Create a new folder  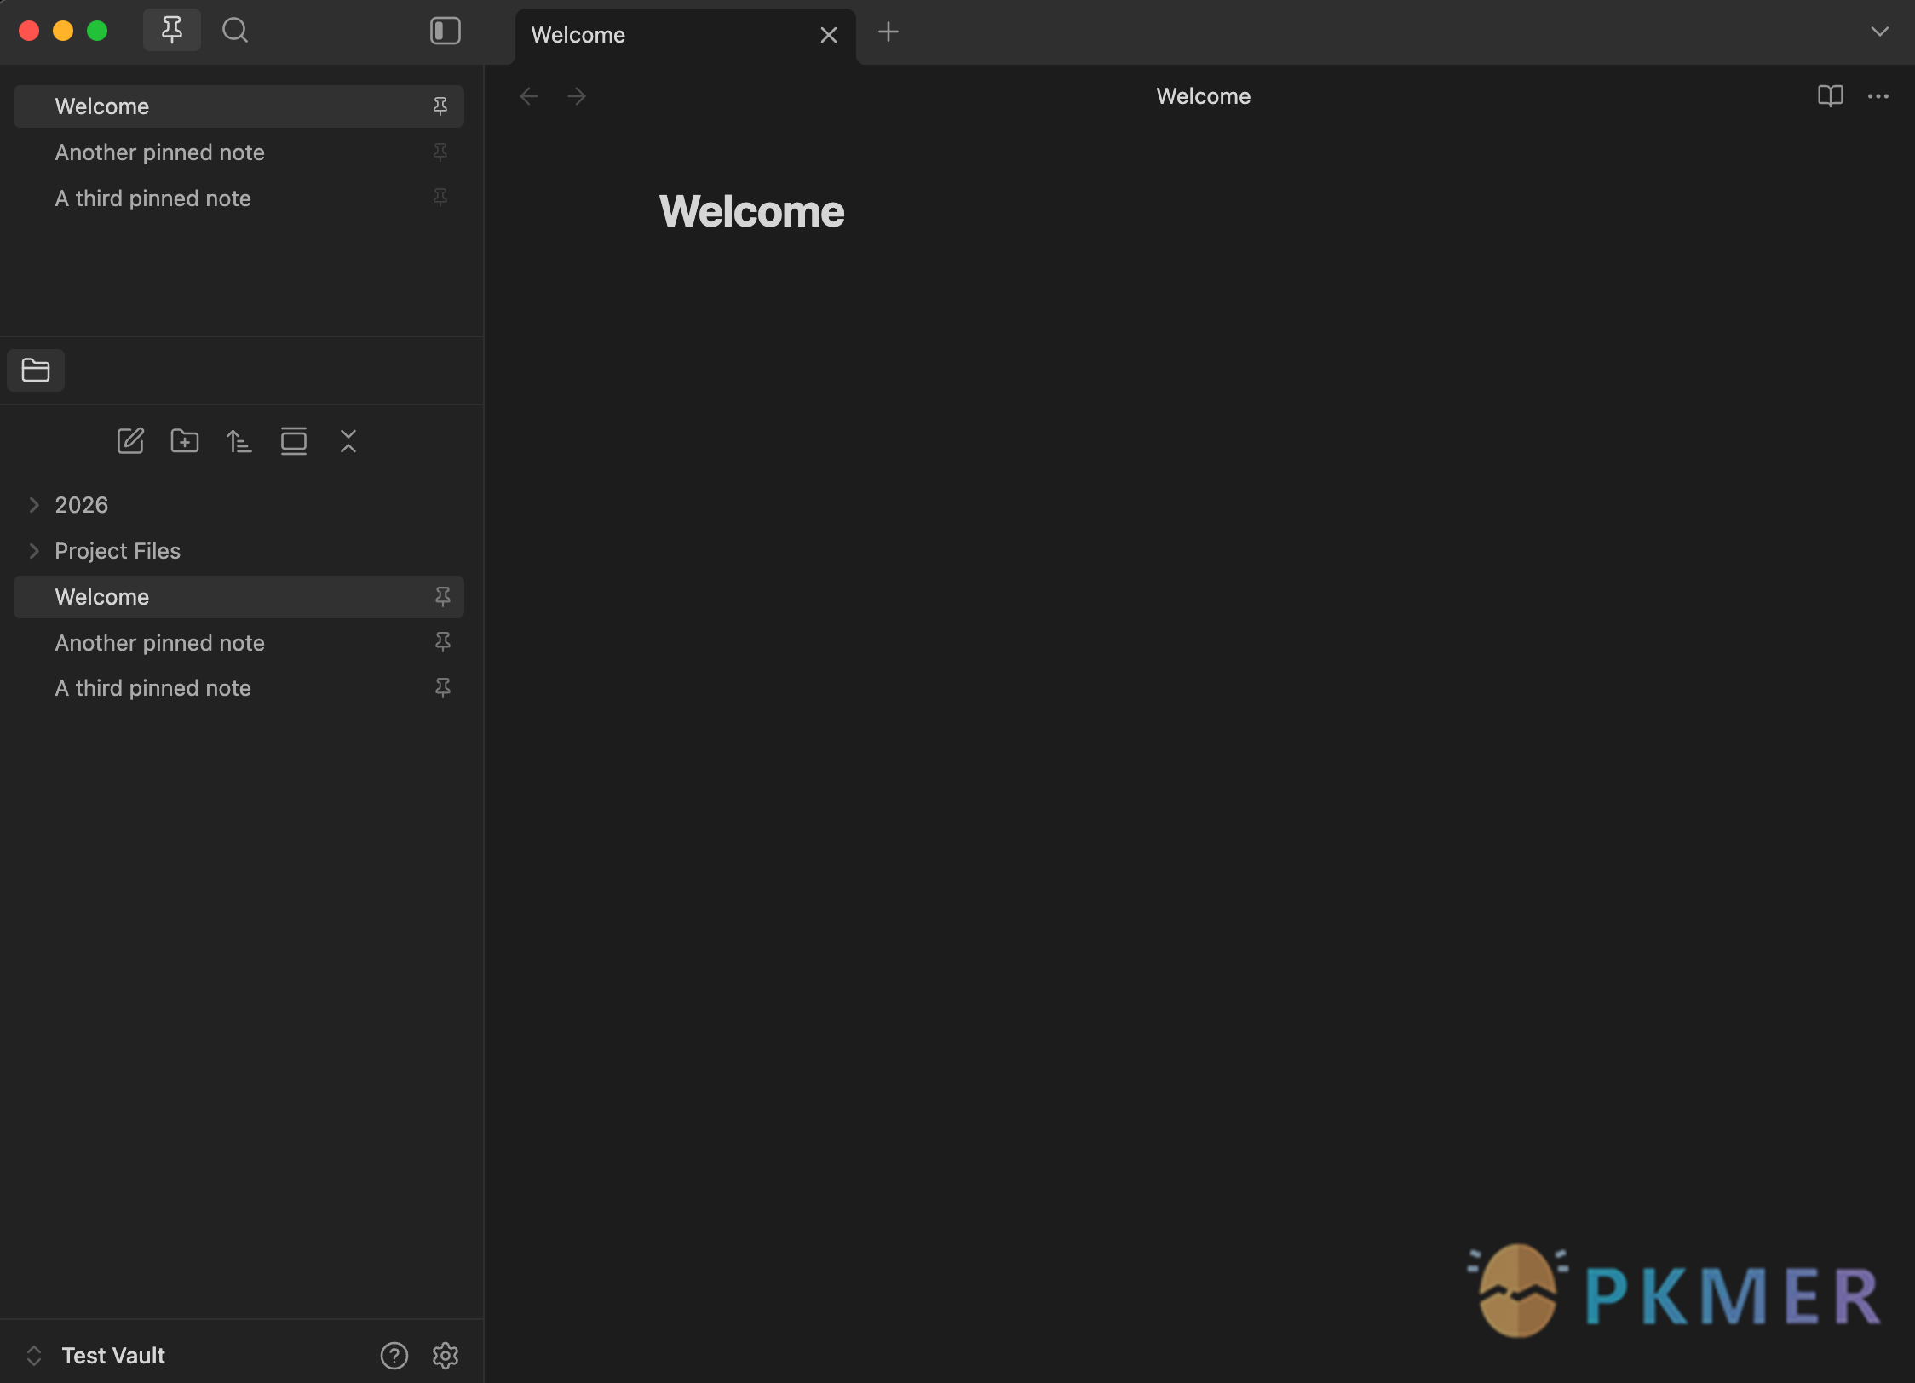pos(185,441)
